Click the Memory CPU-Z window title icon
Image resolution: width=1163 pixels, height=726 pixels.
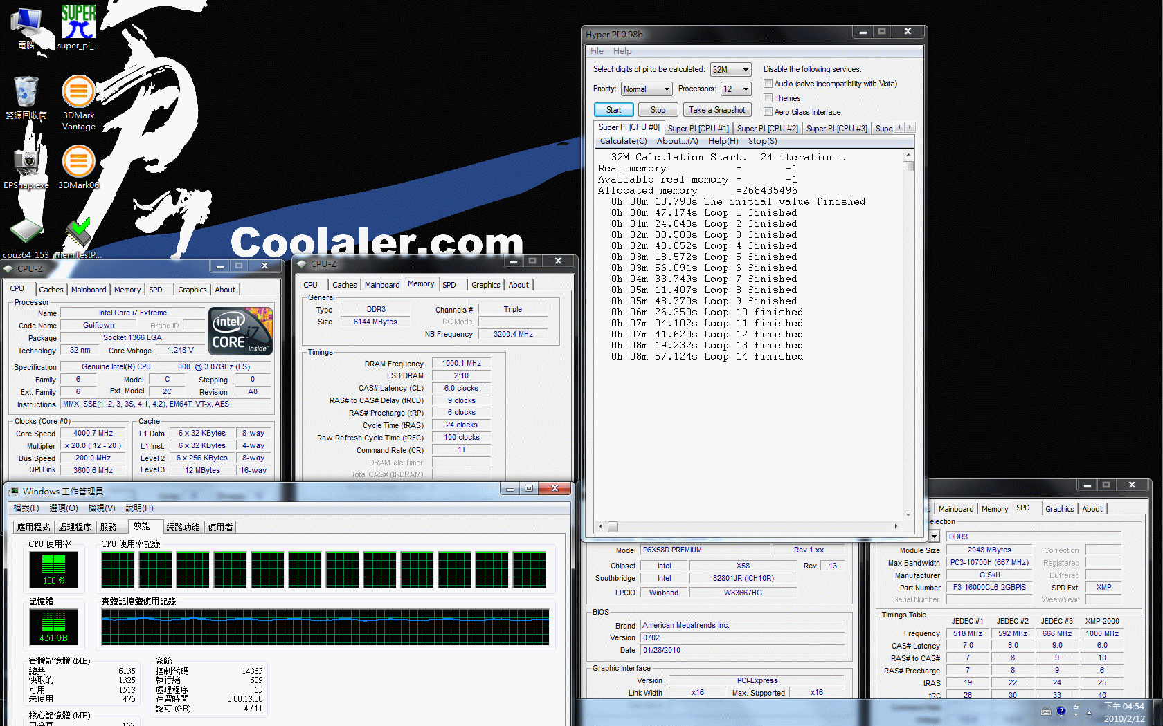point(302,263)
